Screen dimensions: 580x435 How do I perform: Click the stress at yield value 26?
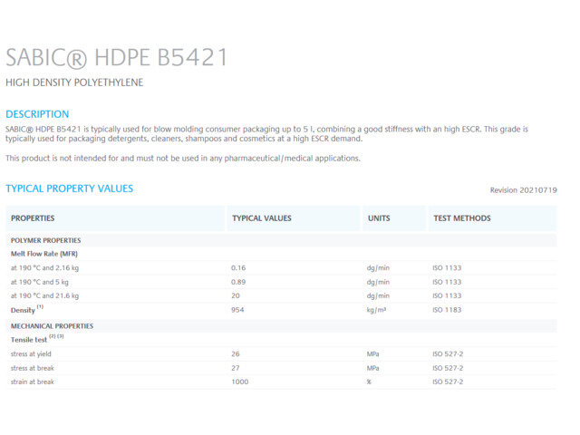point(236,354)
